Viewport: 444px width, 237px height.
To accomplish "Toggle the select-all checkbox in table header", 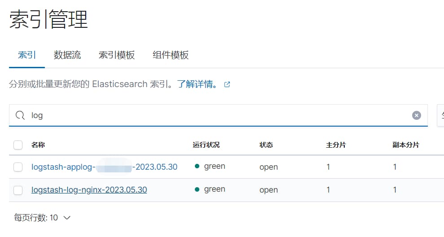I will click(x=18, y=145).
